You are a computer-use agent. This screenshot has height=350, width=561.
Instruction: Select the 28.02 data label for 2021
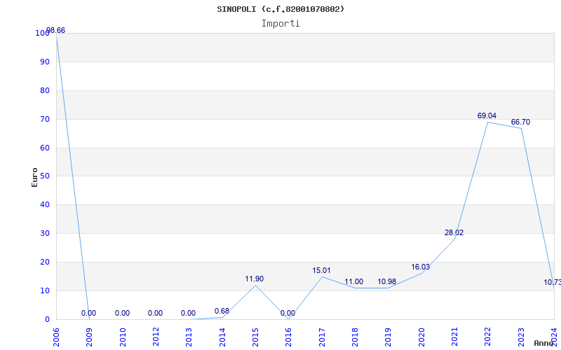(454, 233)
